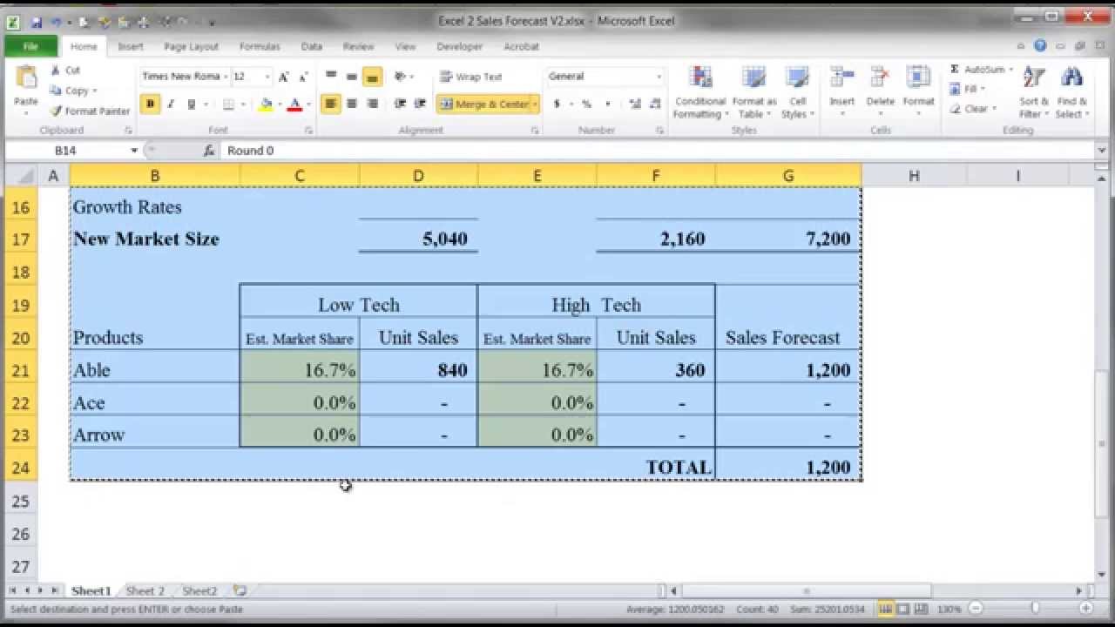Click the Format cells icon

click(x=918, y=78)
